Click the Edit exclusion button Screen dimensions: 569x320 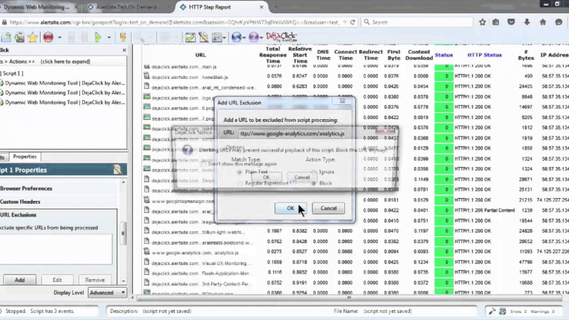point(57,280)
